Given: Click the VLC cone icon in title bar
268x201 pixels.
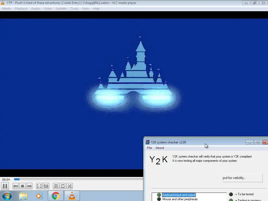Looking at the screenshot, I should pos(3,3).
